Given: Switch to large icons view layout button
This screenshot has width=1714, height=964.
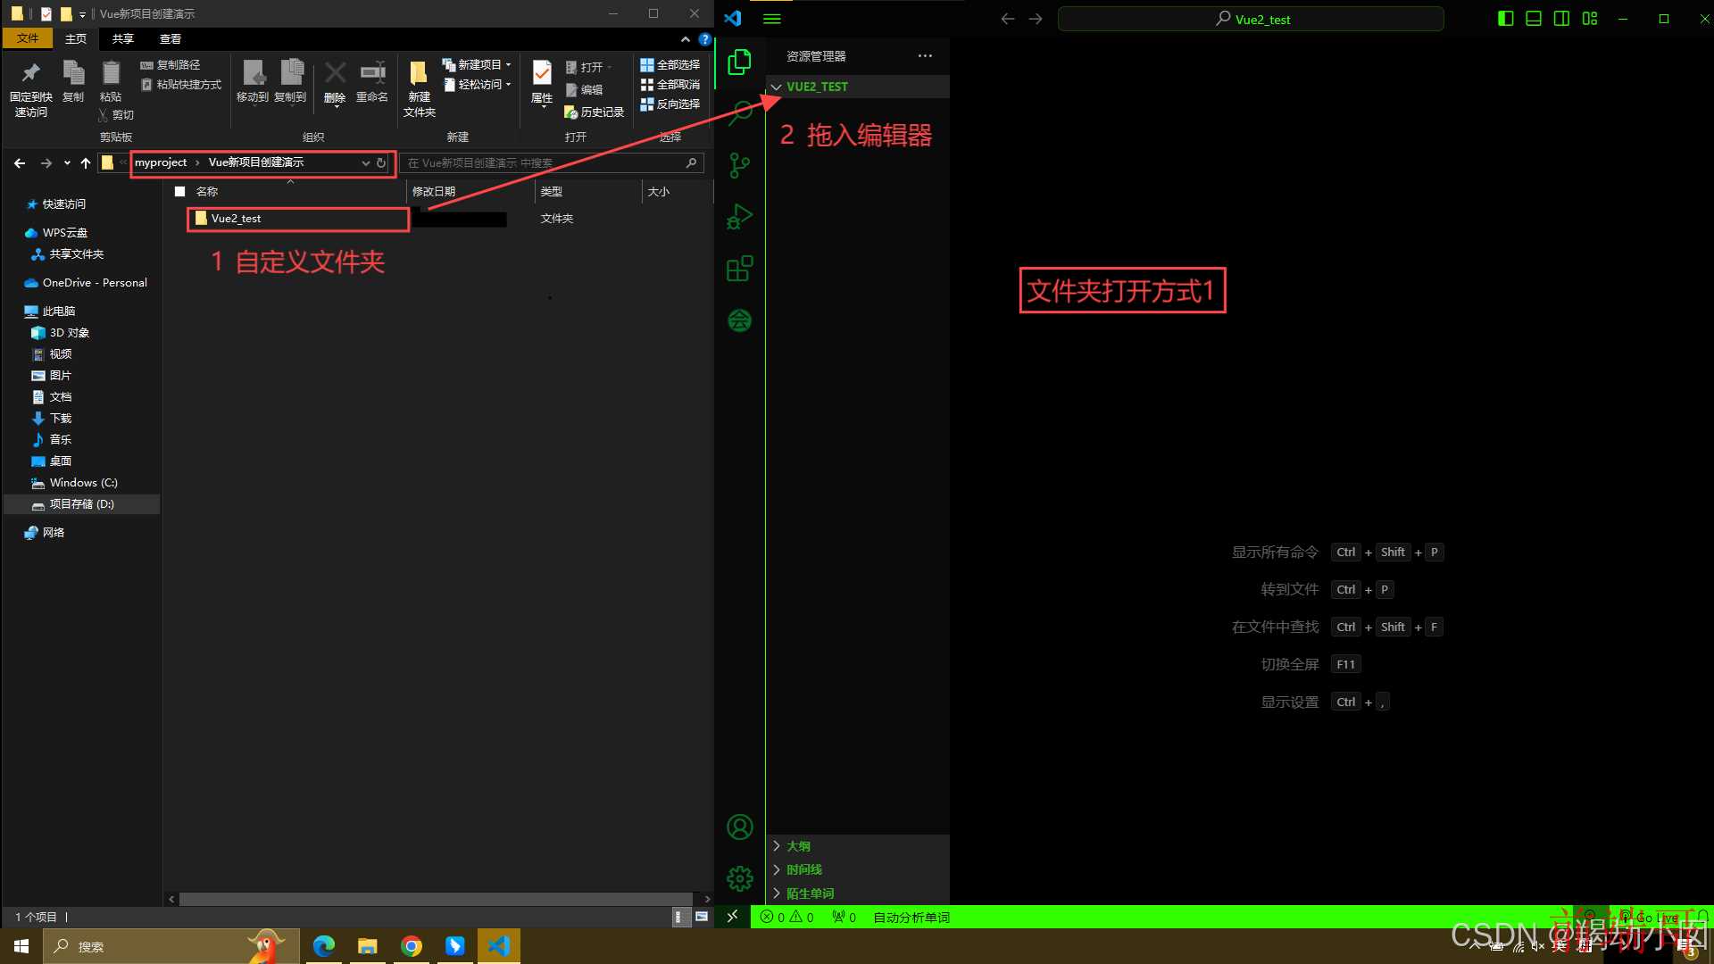Looking at the screenshot, I should click(702, 917).
